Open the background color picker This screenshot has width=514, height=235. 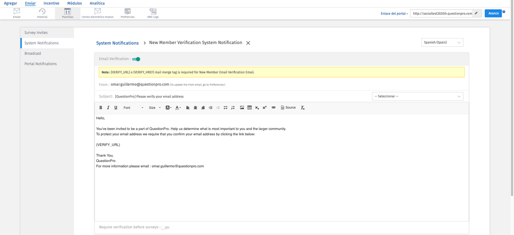(168, 108)
